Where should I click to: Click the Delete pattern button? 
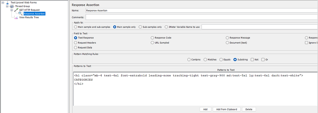coord(249,109)
